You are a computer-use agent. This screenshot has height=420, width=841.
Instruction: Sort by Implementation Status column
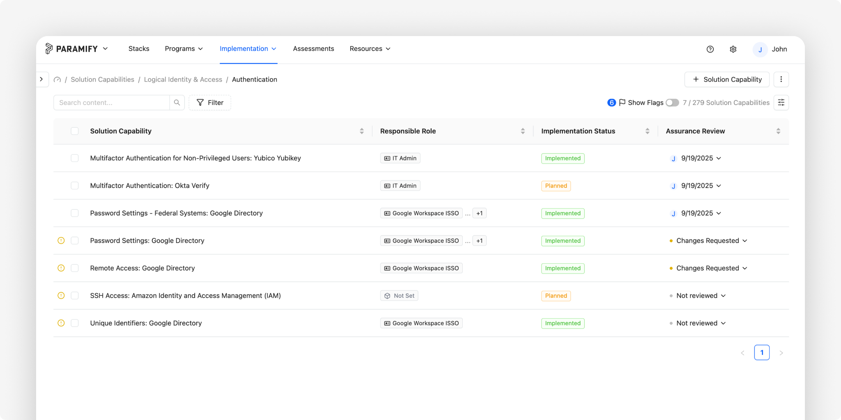(648, 131)
